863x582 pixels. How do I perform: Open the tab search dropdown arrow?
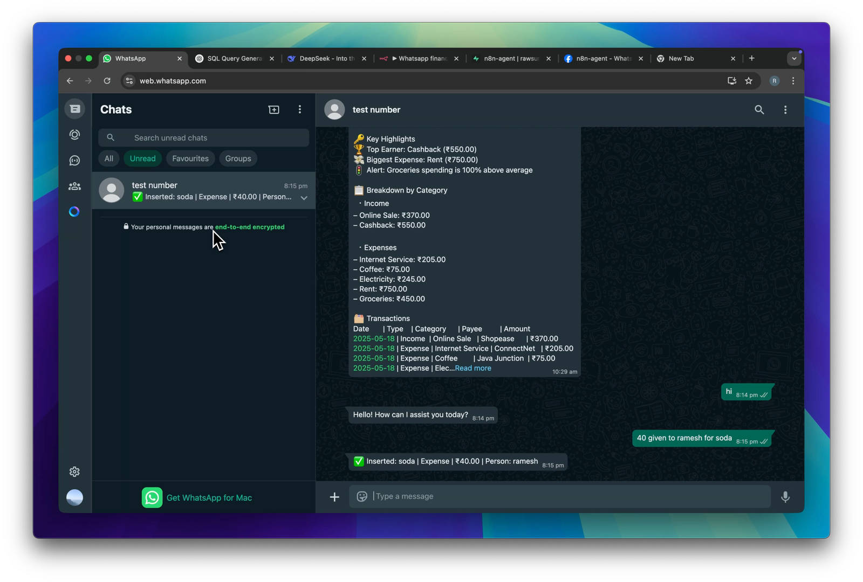coord(794,59)
